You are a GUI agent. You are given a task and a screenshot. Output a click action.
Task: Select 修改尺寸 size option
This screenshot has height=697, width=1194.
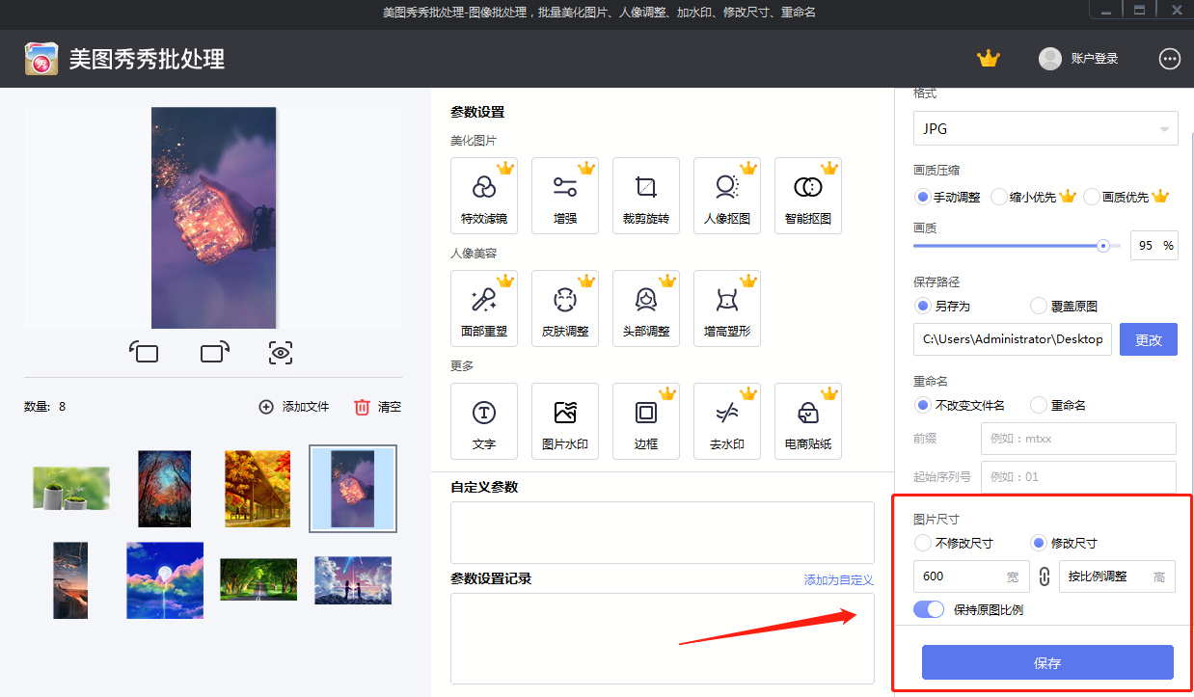click(1039, 543)
